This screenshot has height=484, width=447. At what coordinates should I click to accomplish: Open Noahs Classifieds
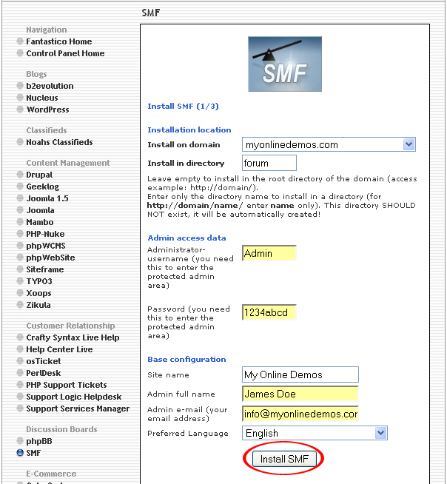pos(59,142)
